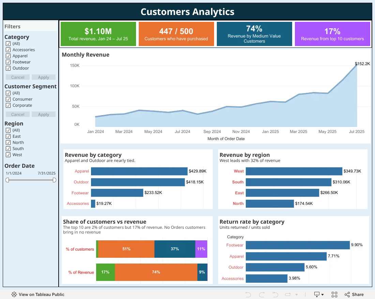
Task: Uncheck the Accessories category checkbox
Action: pyautogui.click(x=8, y=50)
